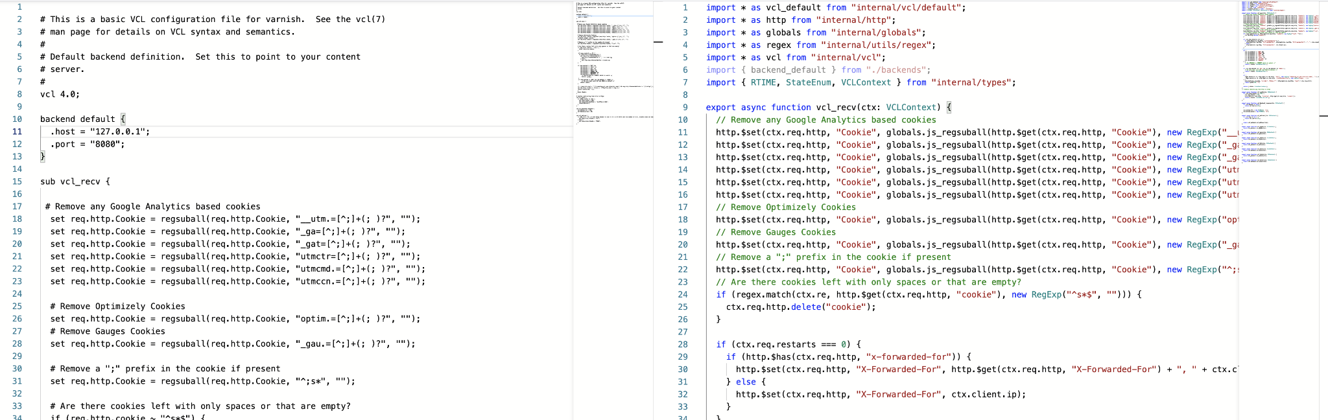This screenshot has height=420, width=1328.
Task: Click right pane '// Remove Optimizely Cookies' comment
Action: click(x=786, y=207)
